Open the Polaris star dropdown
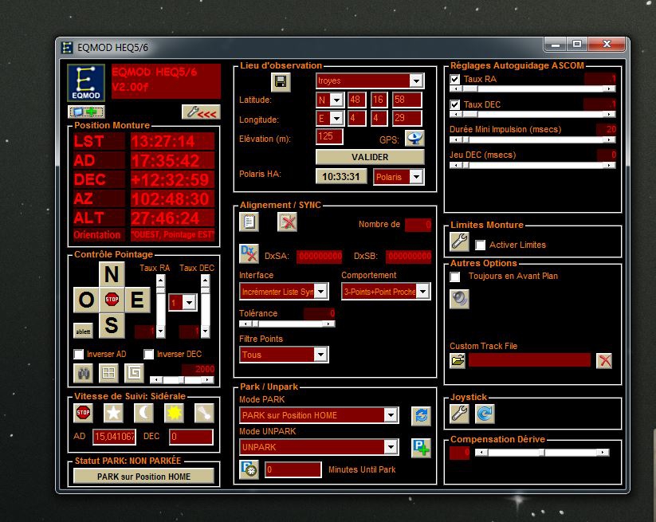656x522 pixels. (x=416, y=177)
